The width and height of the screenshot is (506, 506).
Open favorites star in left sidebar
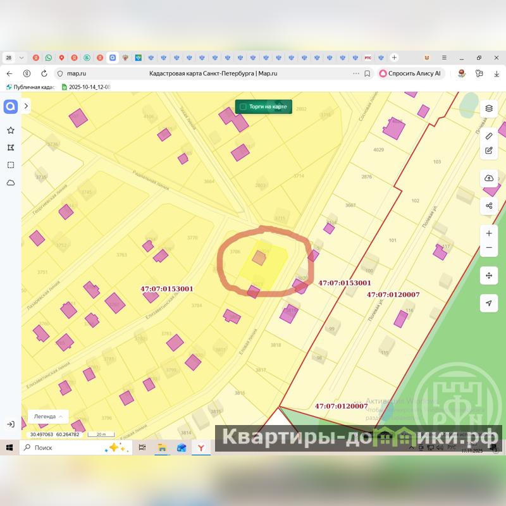click(x=11, y=130)
